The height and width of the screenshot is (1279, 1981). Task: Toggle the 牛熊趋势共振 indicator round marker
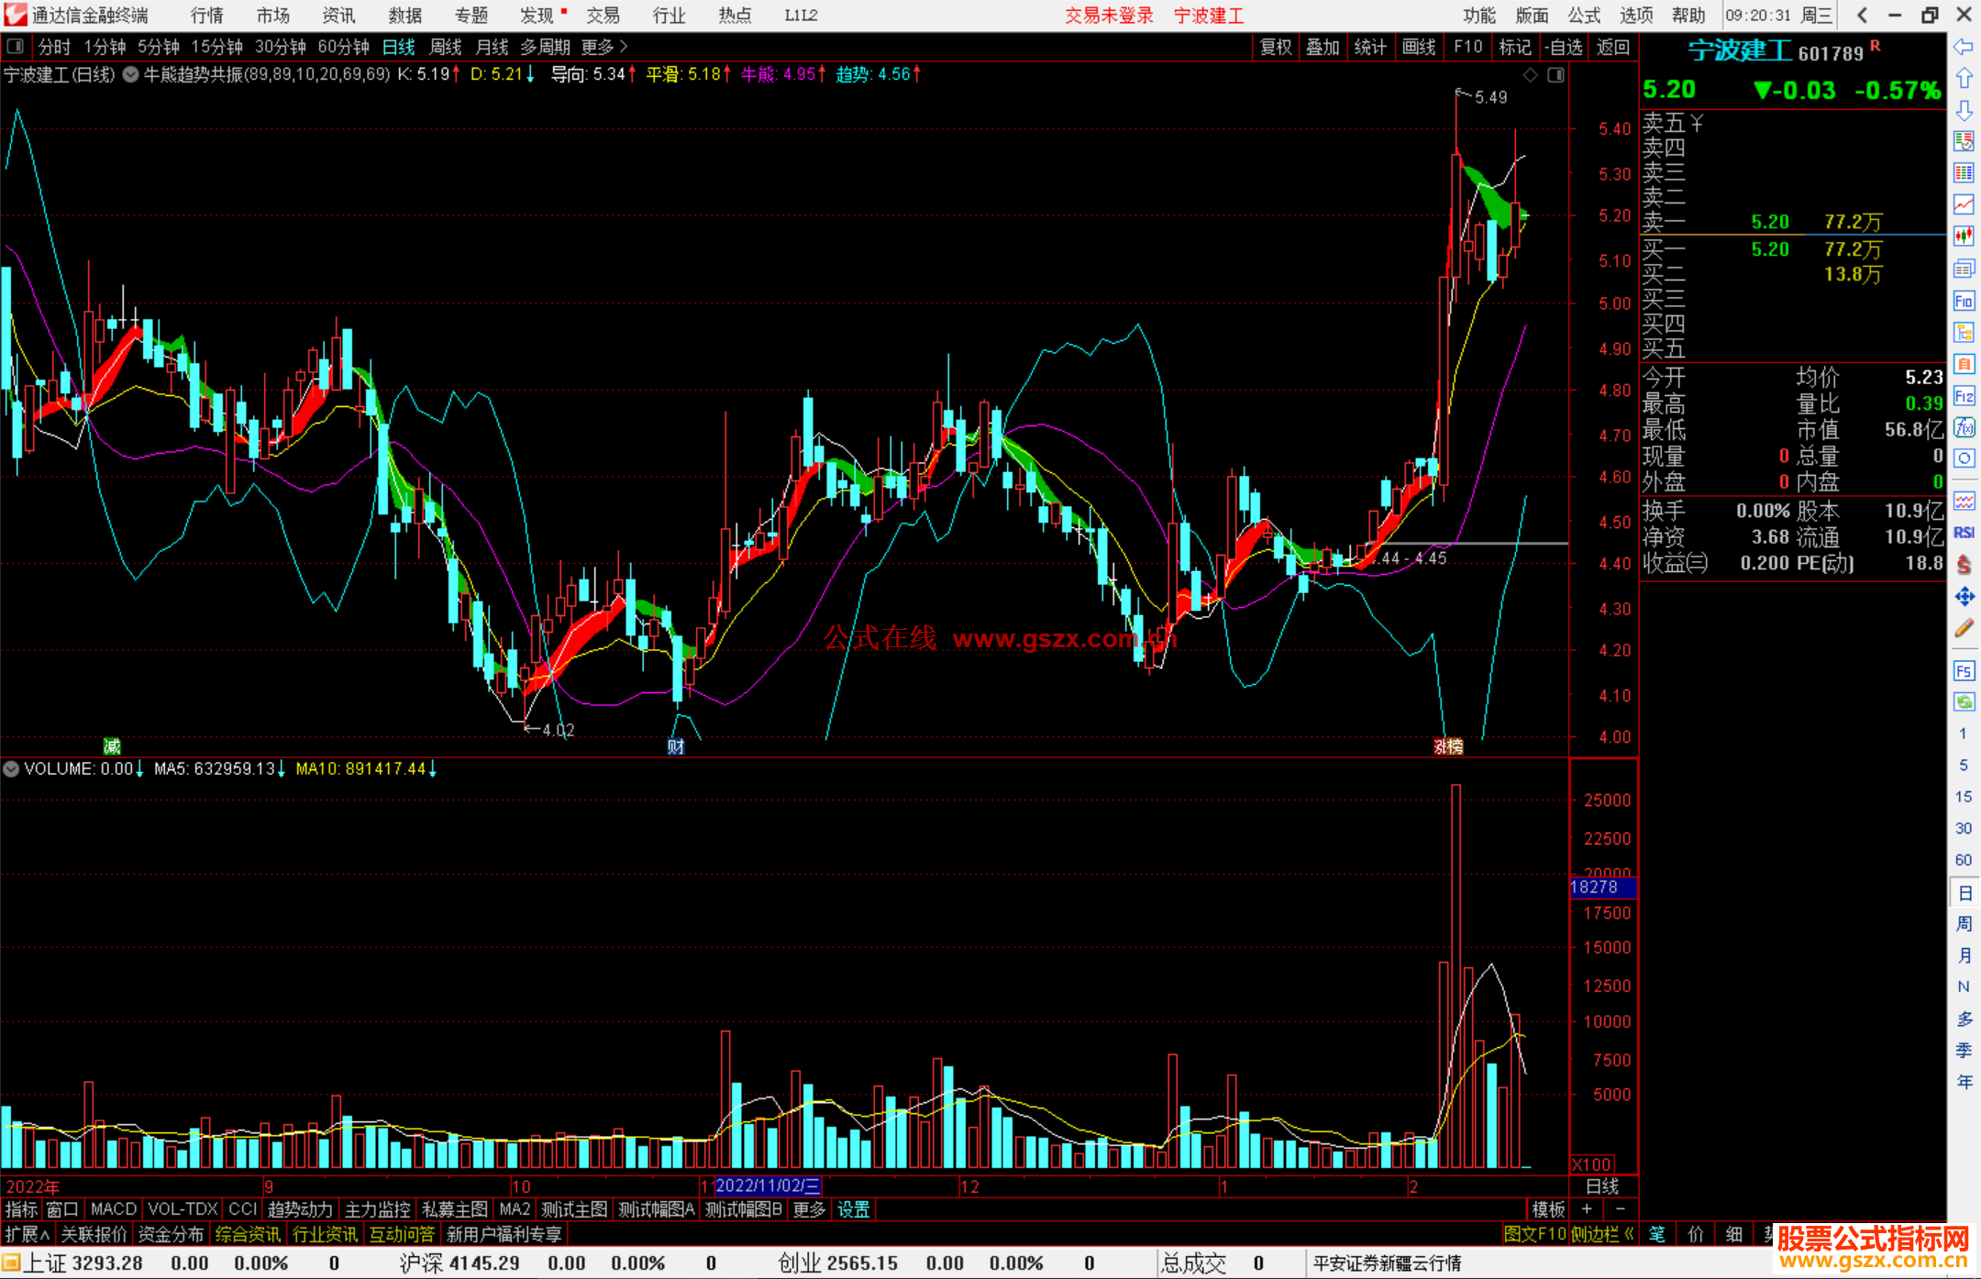130,75
